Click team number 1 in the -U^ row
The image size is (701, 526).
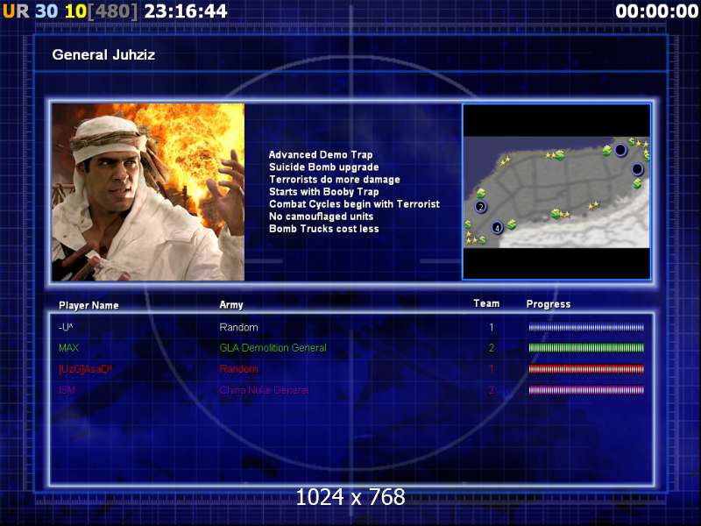(492, 327)
